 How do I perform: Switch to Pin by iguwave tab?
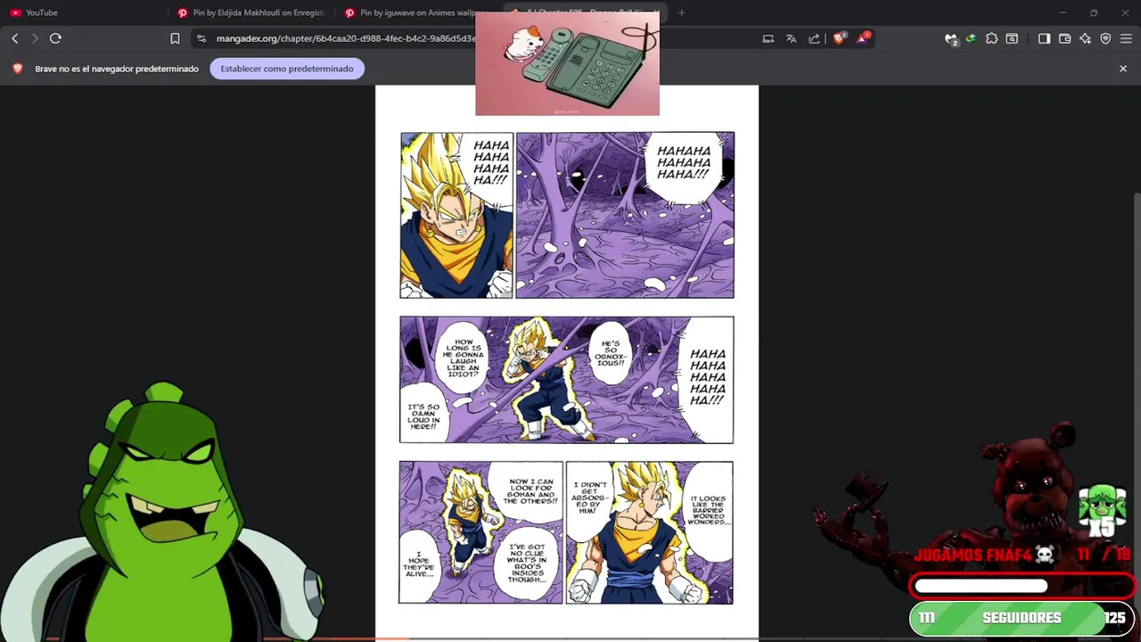tap(419, 12)
